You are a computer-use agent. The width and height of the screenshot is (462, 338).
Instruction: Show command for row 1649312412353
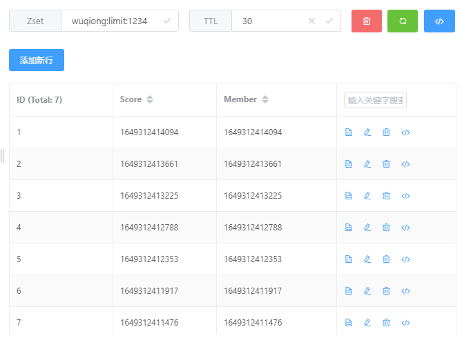[405, 259]
